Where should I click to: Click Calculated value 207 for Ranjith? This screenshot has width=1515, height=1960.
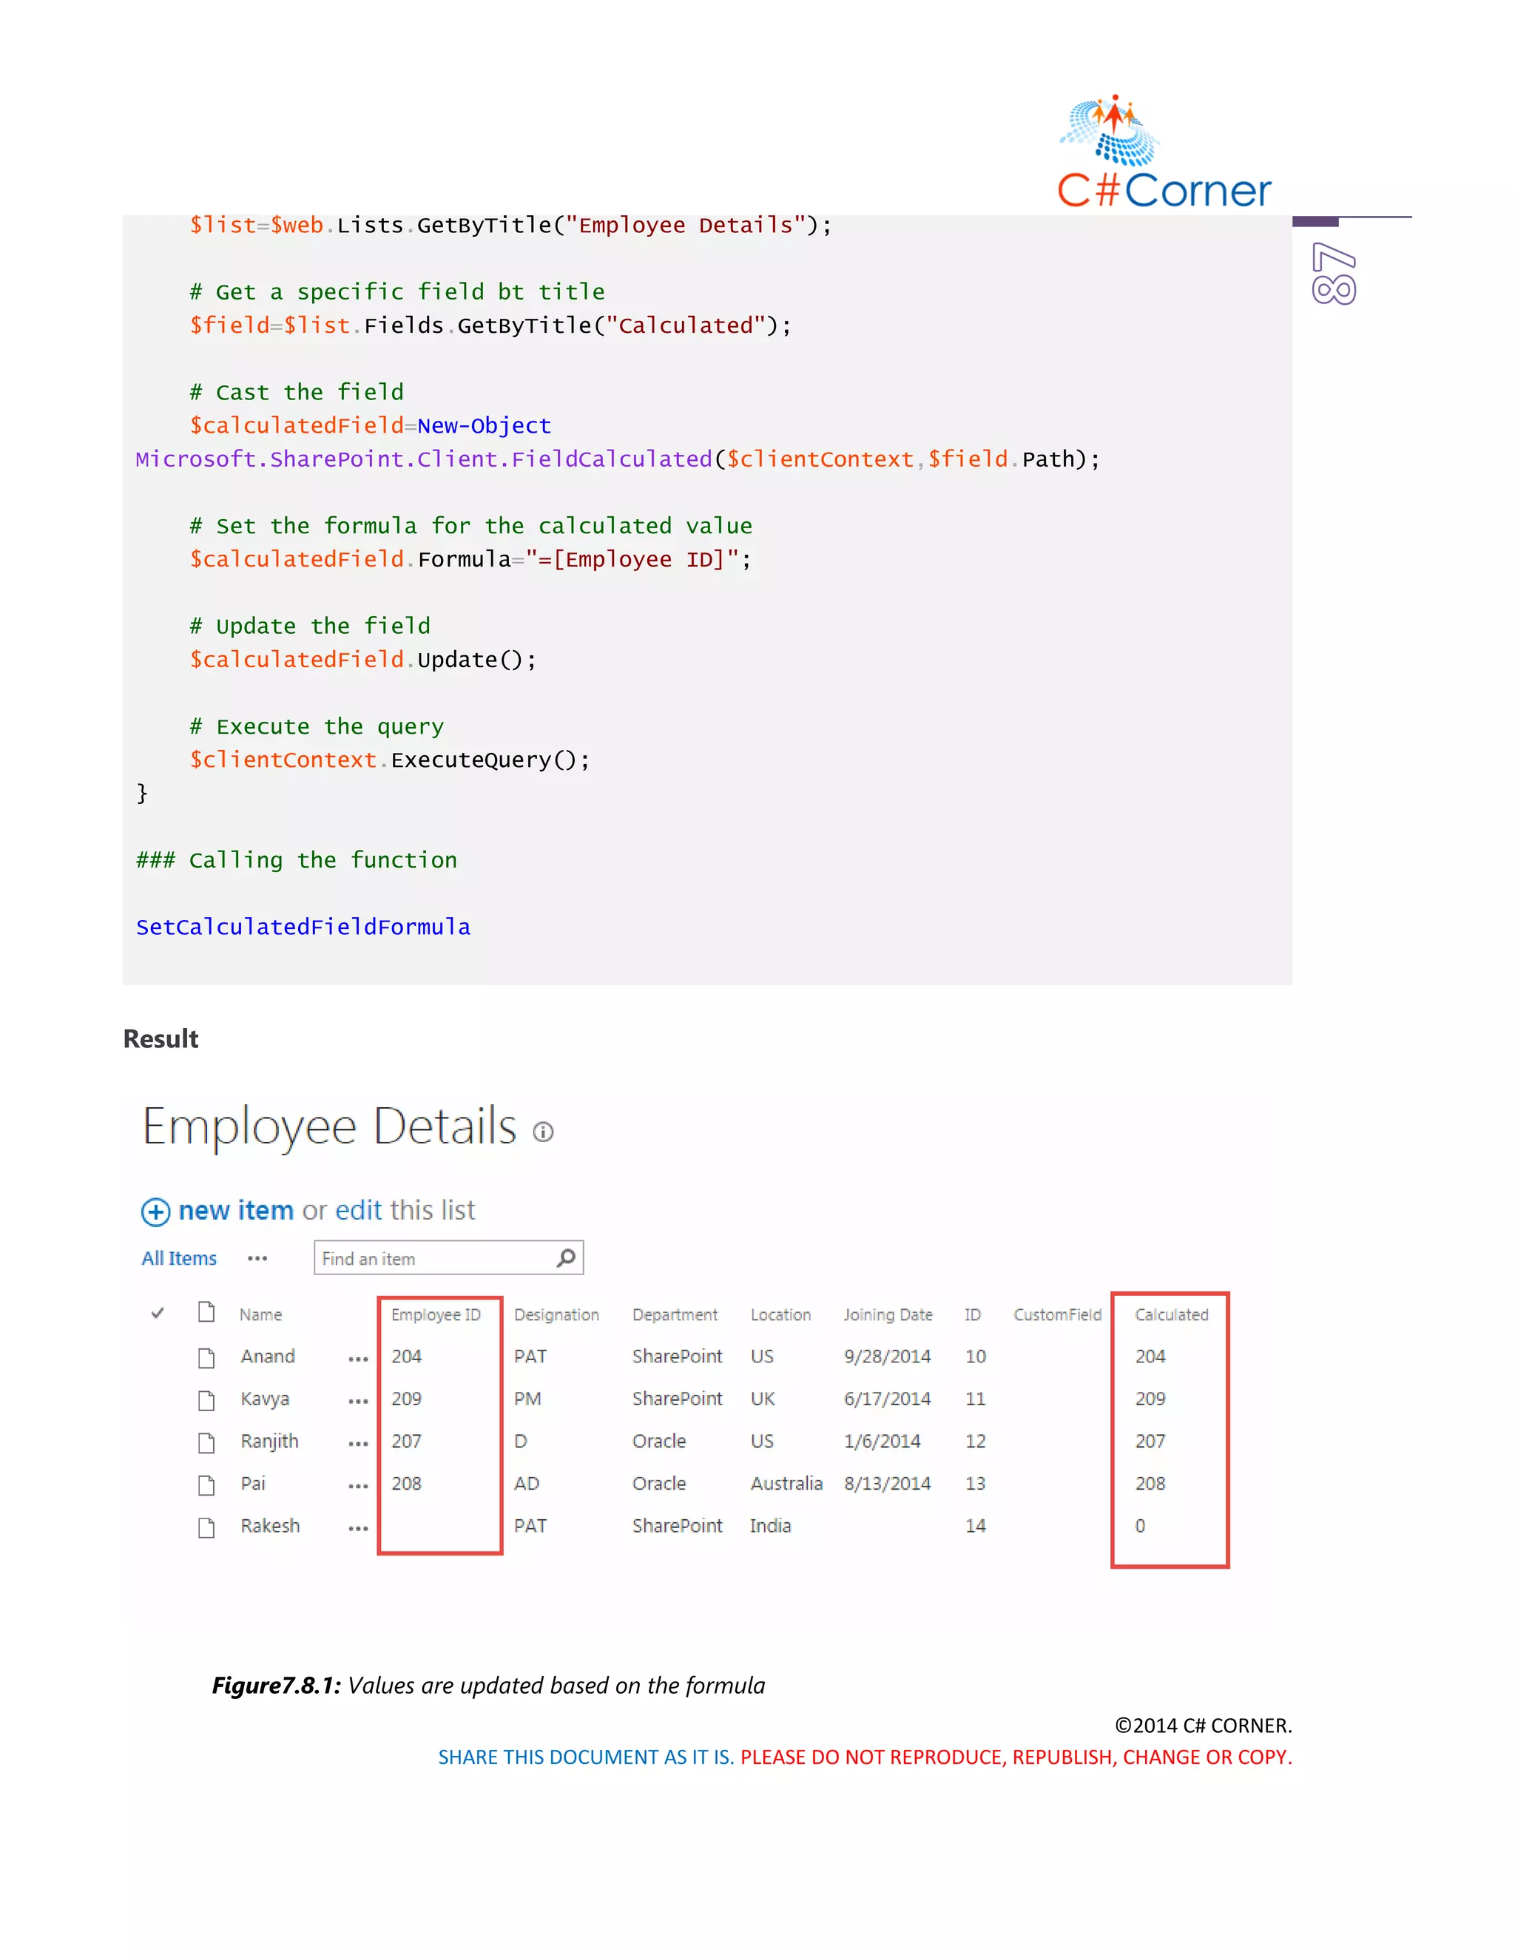pyautogui.click(x=1150, y=1442)
